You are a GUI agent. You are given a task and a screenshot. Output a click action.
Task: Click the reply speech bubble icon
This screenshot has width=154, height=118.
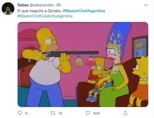pos(20,113)
